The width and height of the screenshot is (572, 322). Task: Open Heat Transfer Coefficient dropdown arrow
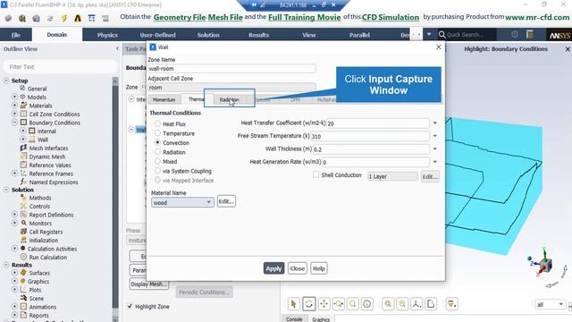[435, 123]
